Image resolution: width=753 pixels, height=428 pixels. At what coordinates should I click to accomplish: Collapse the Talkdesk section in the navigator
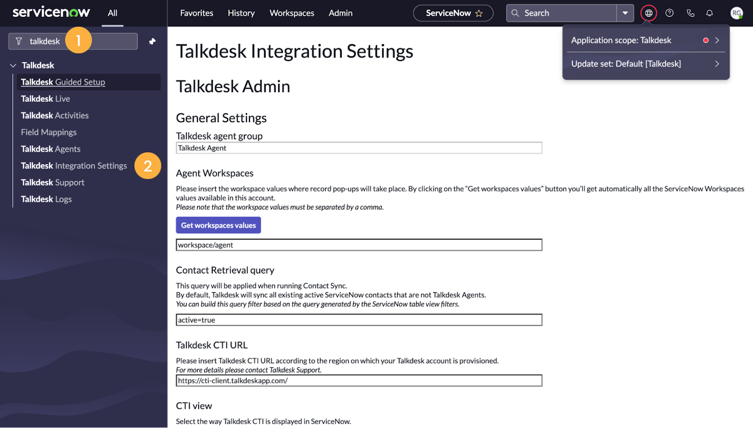[13, 65]
